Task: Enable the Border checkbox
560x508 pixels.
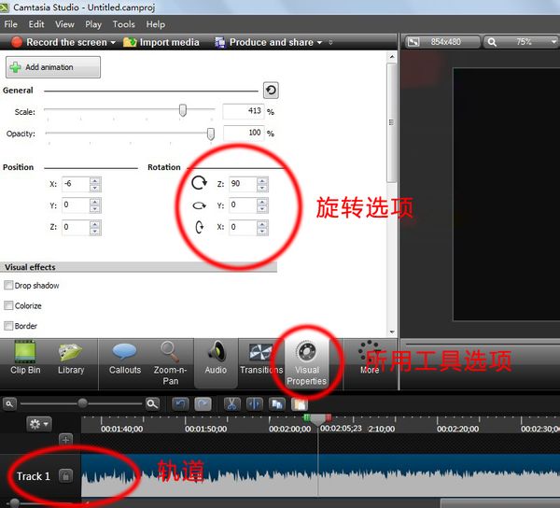Action: pyautogui.click(x=8, y=326)
